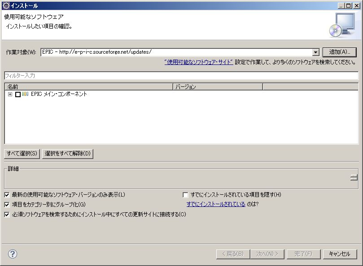Click the 名前 column header

(89, 87)
